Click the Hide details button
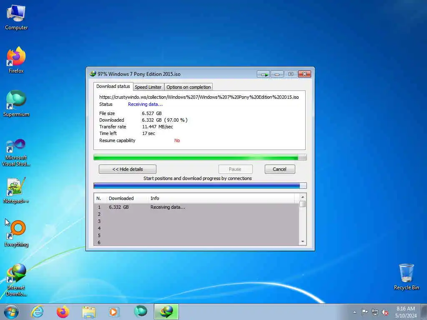The image size is (427, 320). coord(128,169)
